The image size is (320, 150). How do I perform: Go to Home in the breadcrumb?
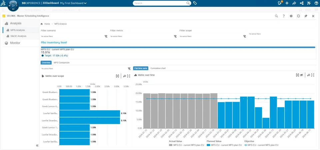[x=47, y=24]
